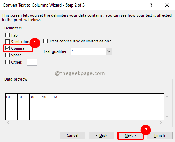Proceed with the Next button
Viewport: 175px width, 142px height.
click(131, 135)
